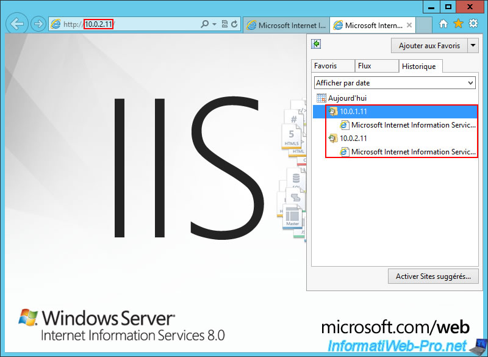Click the search magnifier icon in address bar

pyautogui.click(x=205, y=24)
